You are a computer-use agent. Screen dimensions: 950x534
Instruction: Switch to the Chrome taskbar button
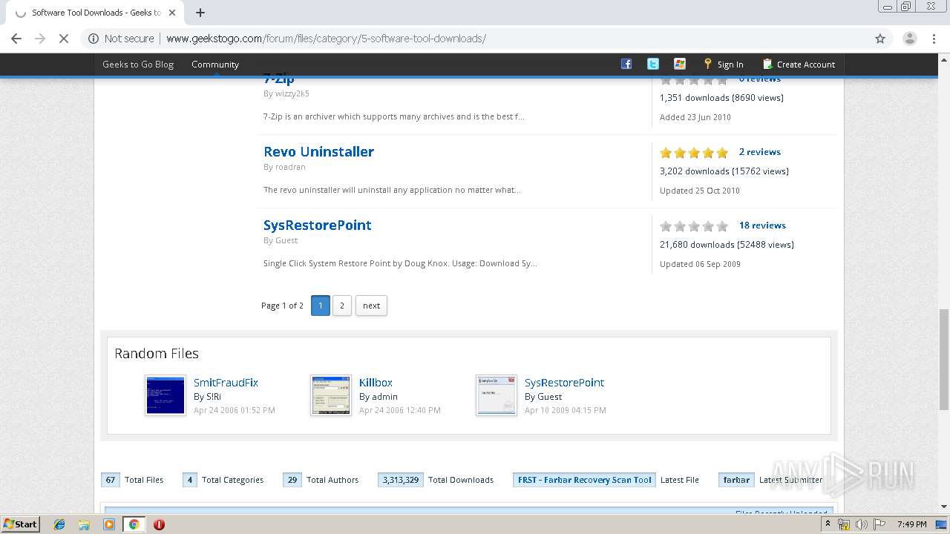coord(134,524)
